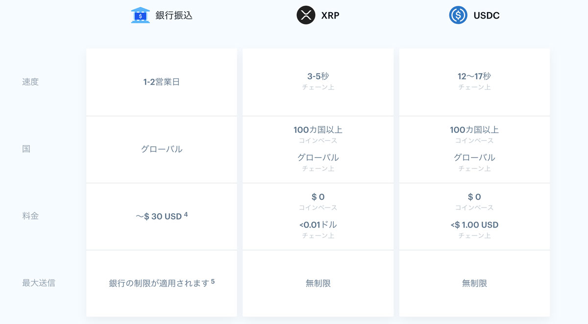Click チェーン上 under 3-5秒

[318, 87]
